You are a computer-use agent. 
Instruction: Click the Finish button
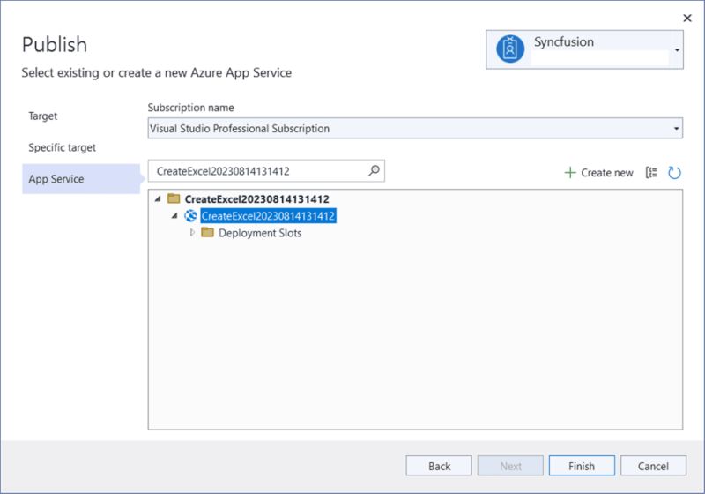(582, 466)
